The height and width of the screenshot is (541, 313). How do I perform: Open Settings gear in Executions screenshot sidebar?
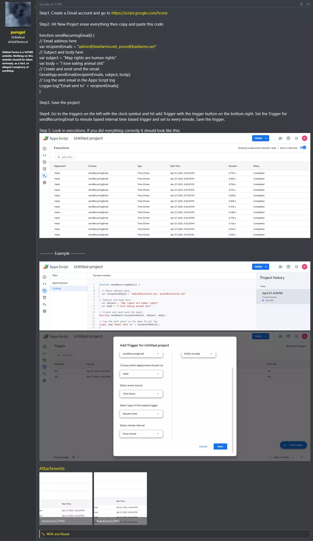(44, 183)
